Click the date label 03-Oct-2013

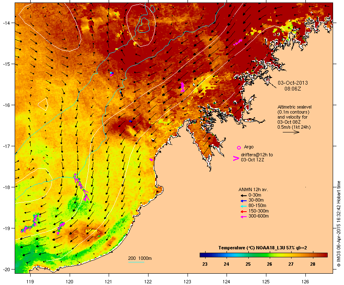tap(293, 83)
